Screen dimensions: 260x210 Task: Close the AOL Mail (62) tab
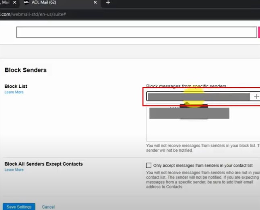pos(95,2)
